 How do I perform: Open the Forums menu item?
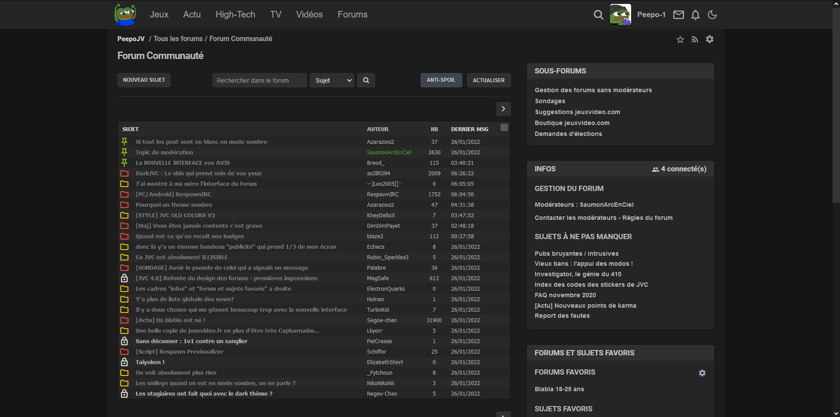[352, 15]
